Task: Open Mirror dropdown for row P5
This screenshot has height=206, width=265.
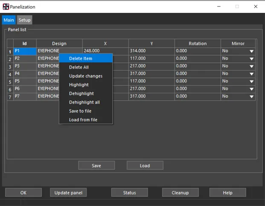Action: [x=251, y=82]
